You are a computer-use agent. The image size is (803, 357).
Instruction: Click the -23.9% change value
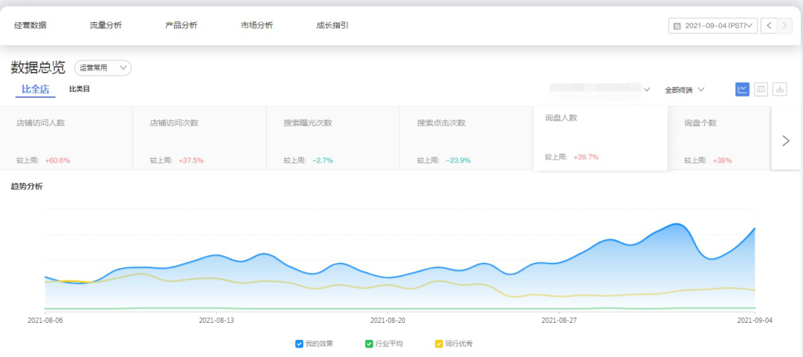pos(458,160)
